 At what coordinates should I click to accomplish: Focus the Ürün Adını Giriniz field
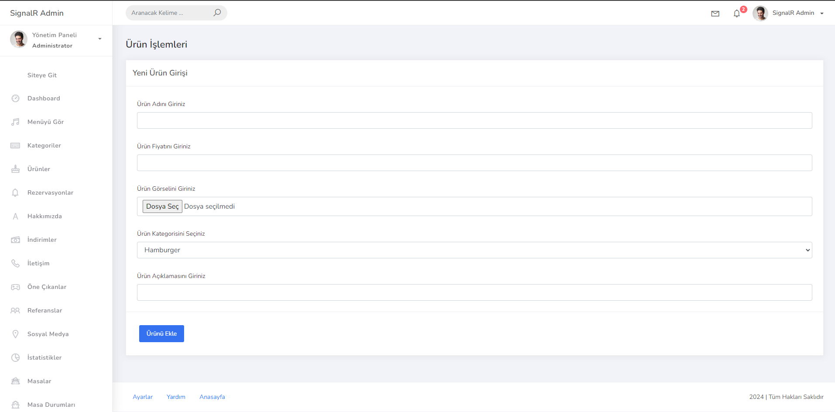(x=474, y=120)
